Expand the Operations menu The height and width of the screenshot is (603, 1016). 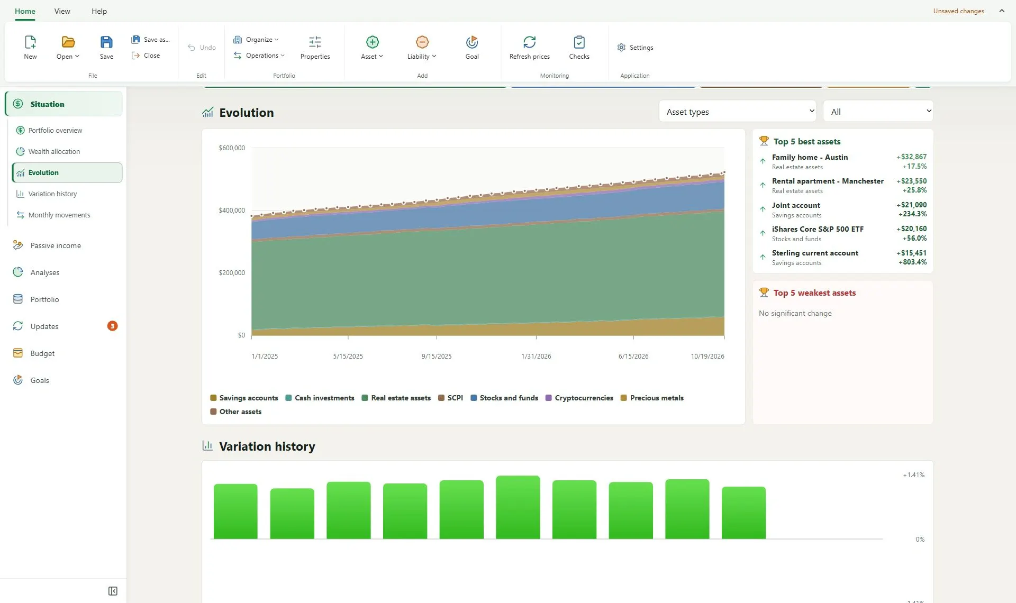259,56
